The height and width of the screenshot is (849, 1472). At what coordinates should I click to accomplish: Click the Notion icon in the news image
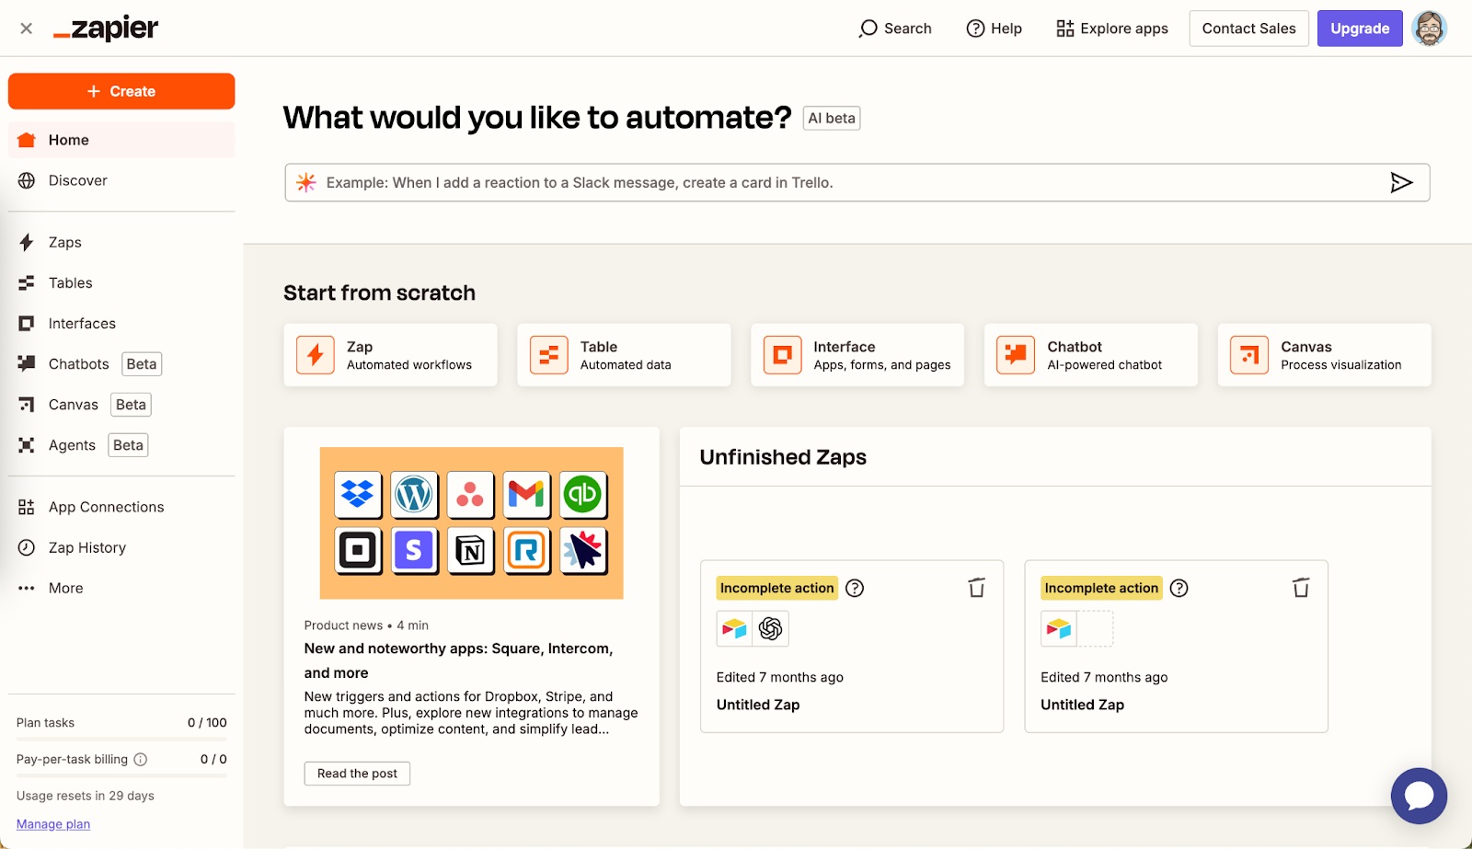470,551
